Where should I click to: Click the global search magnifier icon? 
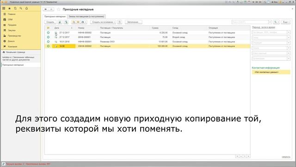[x=21, y=8]
